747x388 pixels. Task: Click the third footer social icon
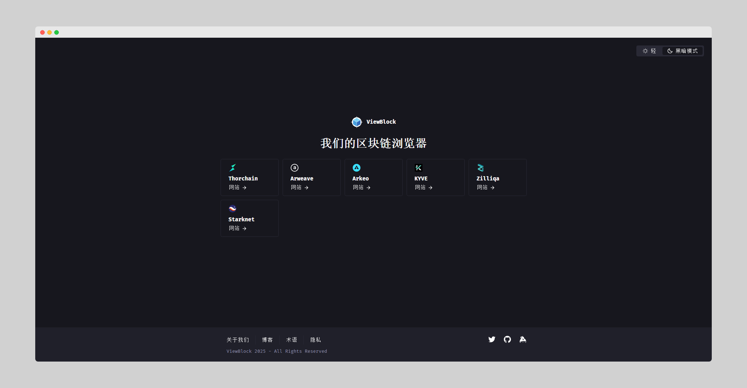(523, 339)
